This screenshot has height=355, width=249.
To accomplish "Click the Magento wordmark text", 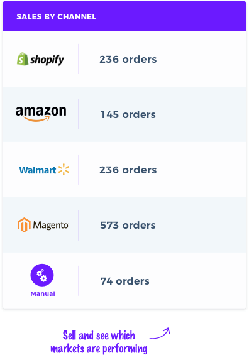I will coord(51,226).
